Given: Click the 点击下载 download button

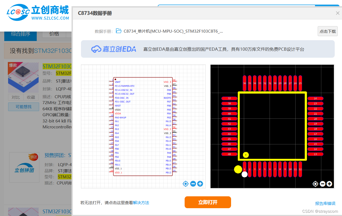Looking at the screenshot, I should (328, 31).
